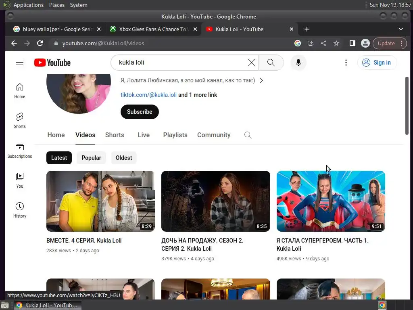This screenshot has height=310, width=413.
Task: Open History in sidebar
Action: (20, 210)
